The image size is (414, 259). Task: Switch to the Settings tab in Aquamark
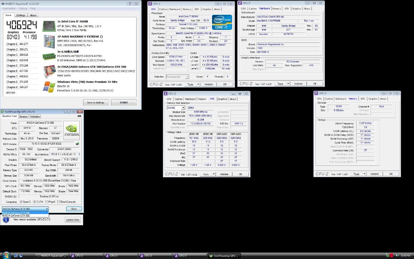pos(20,15)
